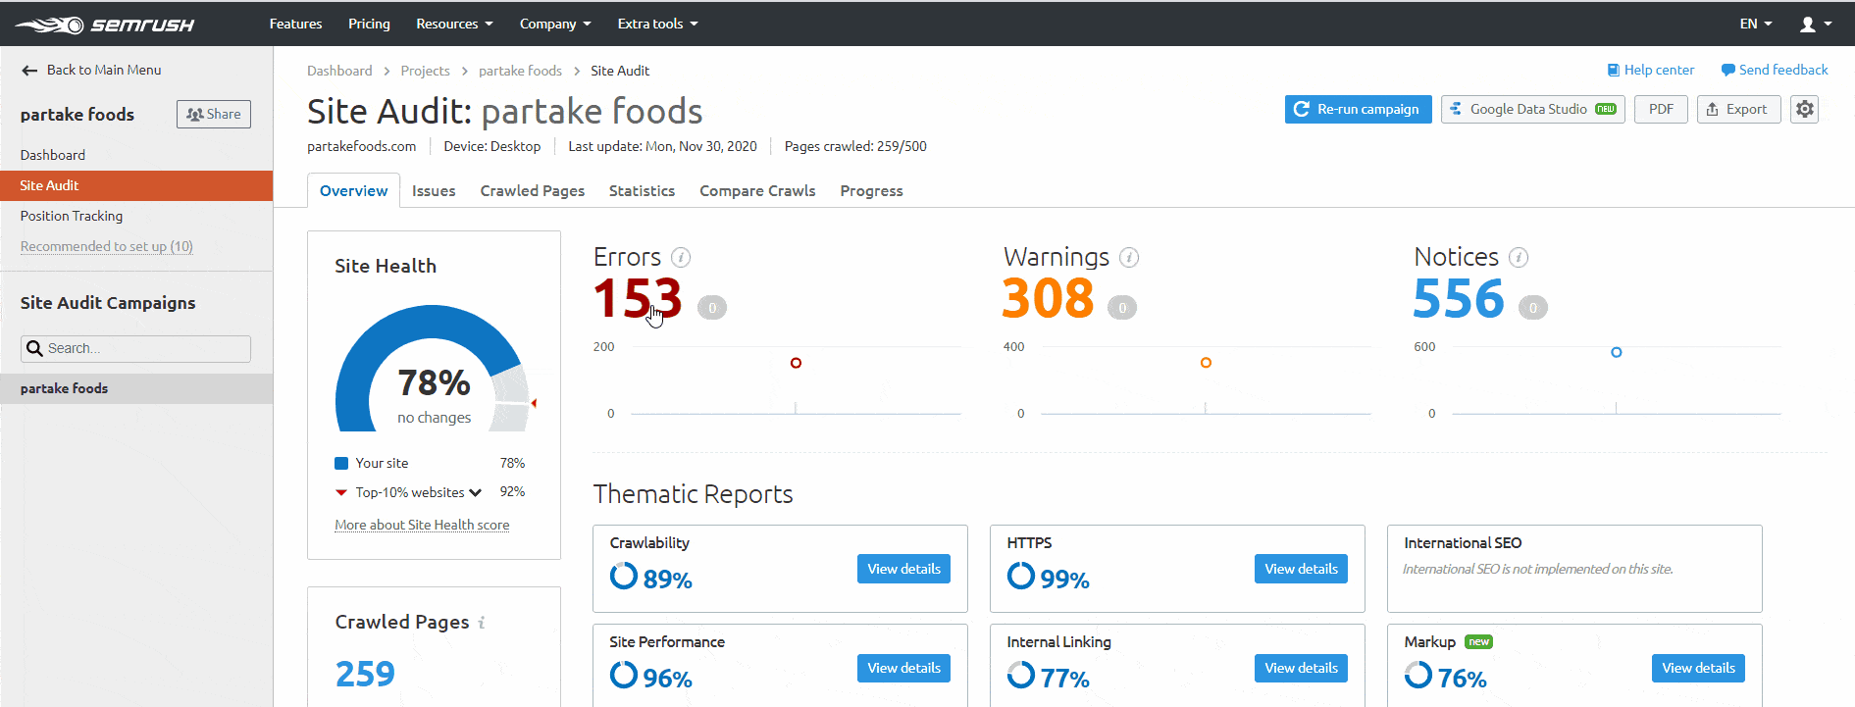Click the campaign Search input field
1855x707 pixels.
click(x=135, y=348)
